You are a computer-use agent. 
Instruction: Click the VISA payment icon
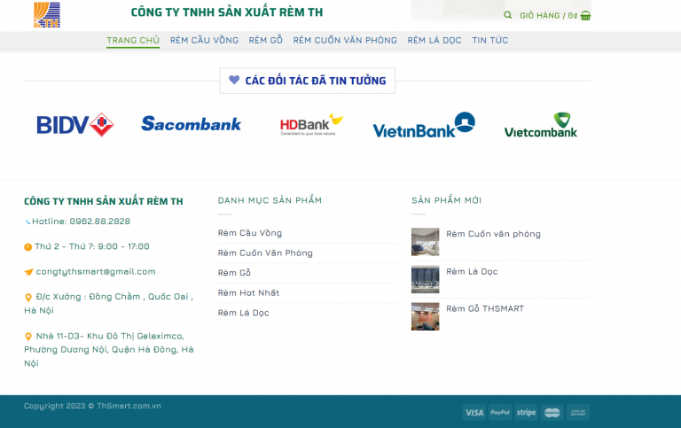[474, 412]
